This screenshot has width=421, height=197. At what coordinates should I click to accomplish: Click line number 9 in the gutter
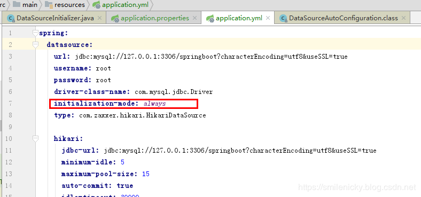click(x=10, y=127)
